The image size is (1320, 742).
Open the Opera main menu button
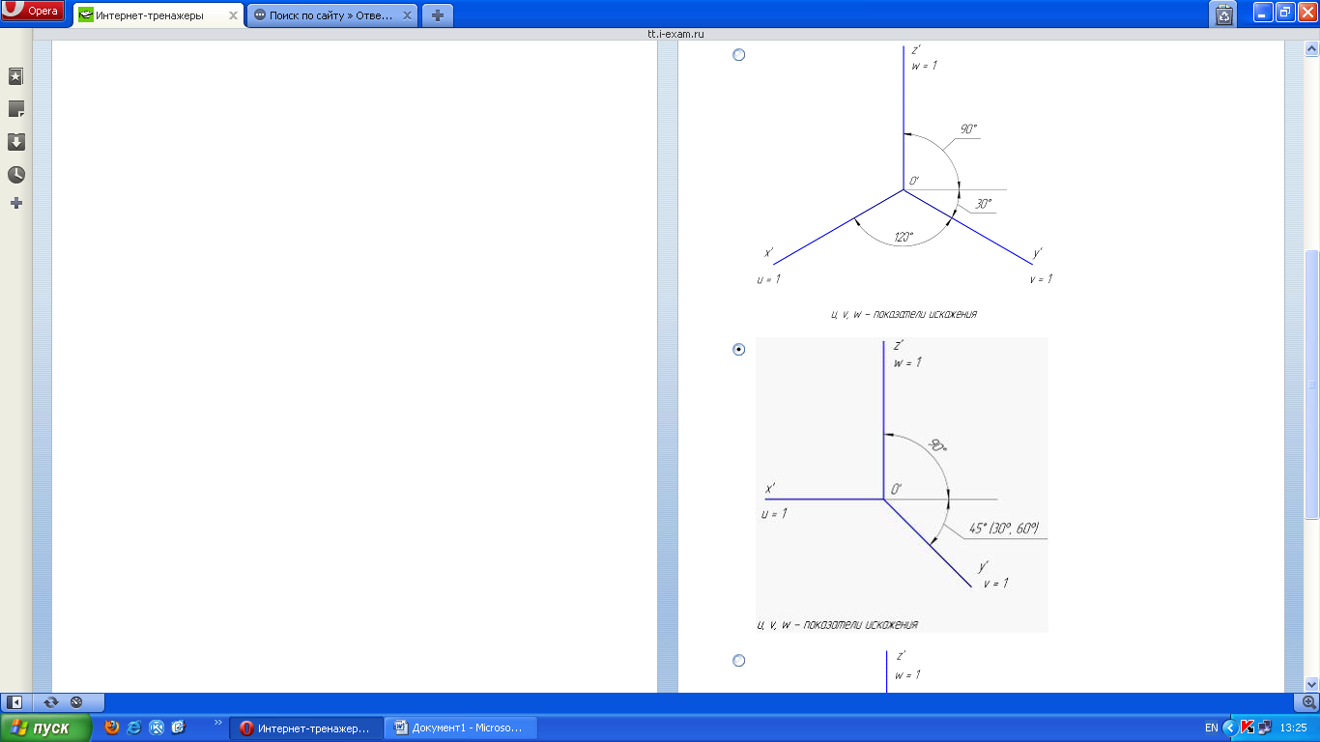click(x=33, y=12)
